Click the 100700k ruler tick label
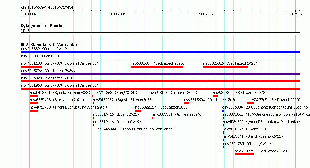The height and width of the screenshot is (168, 310). 206,14
